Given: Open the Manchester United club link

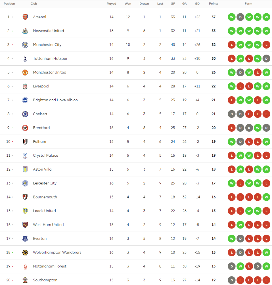Looking at the screenshot, I should [x=50, y=72].
